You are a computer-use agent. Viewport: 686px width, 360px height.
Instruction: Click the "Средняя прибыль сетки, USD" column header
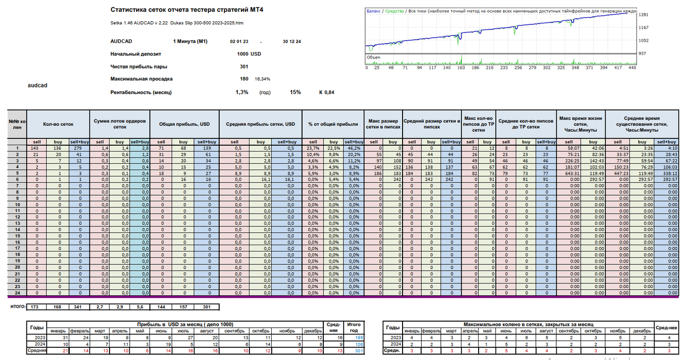pyautogui.click(x=260, y=124)
